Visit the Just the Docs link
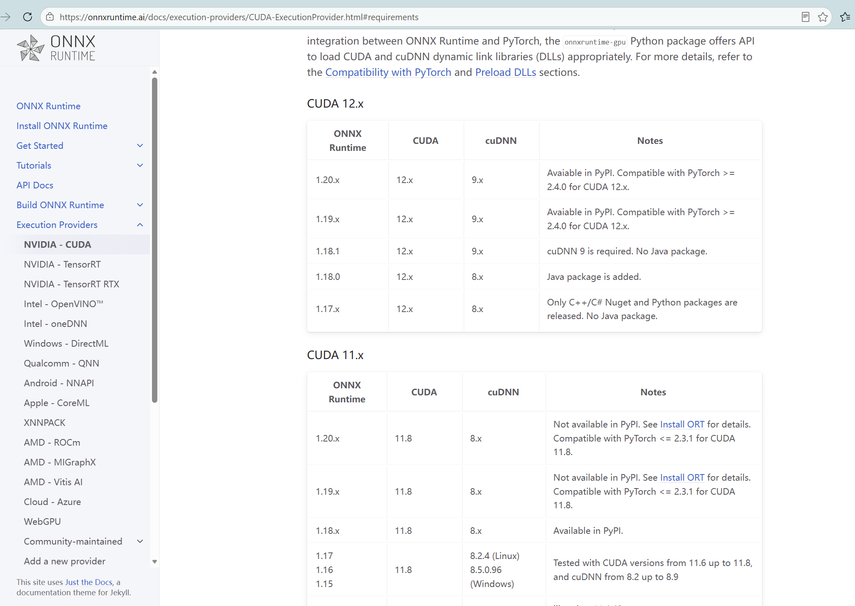 coord(89,582)
